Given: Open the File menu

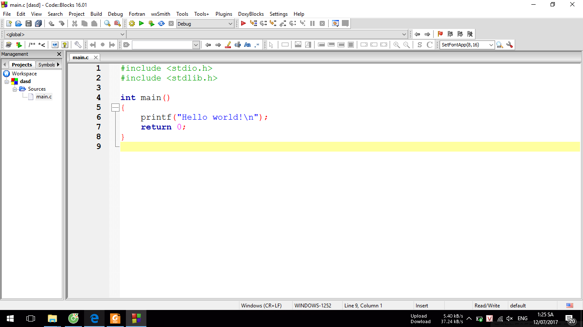Looking at the screenshot, I should [7, 14].
